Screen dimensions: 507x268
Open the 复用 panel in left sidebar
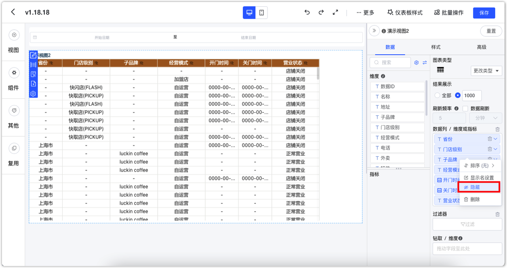(x=13, y=155)
